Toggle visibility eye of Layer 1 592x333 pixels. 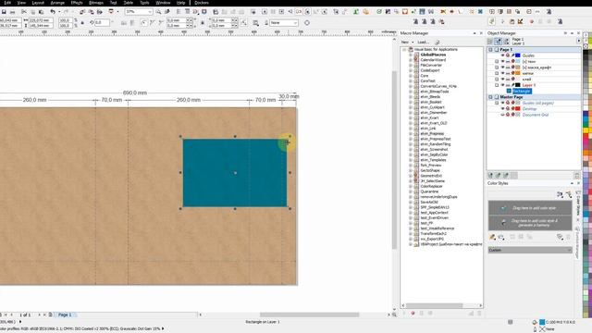(503, 85)
